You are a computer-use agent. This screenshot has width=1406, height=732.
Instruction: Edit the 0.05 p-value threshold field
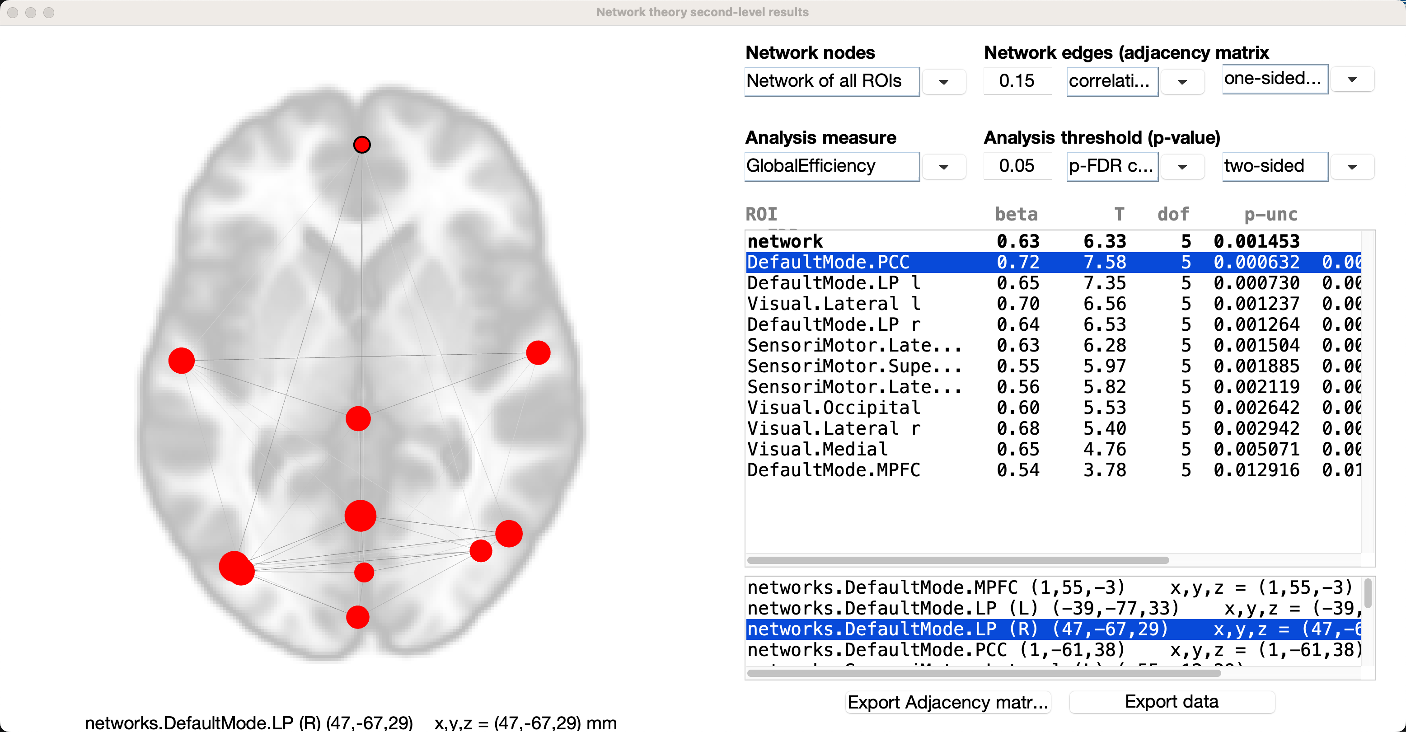(x=1017, y=165)
